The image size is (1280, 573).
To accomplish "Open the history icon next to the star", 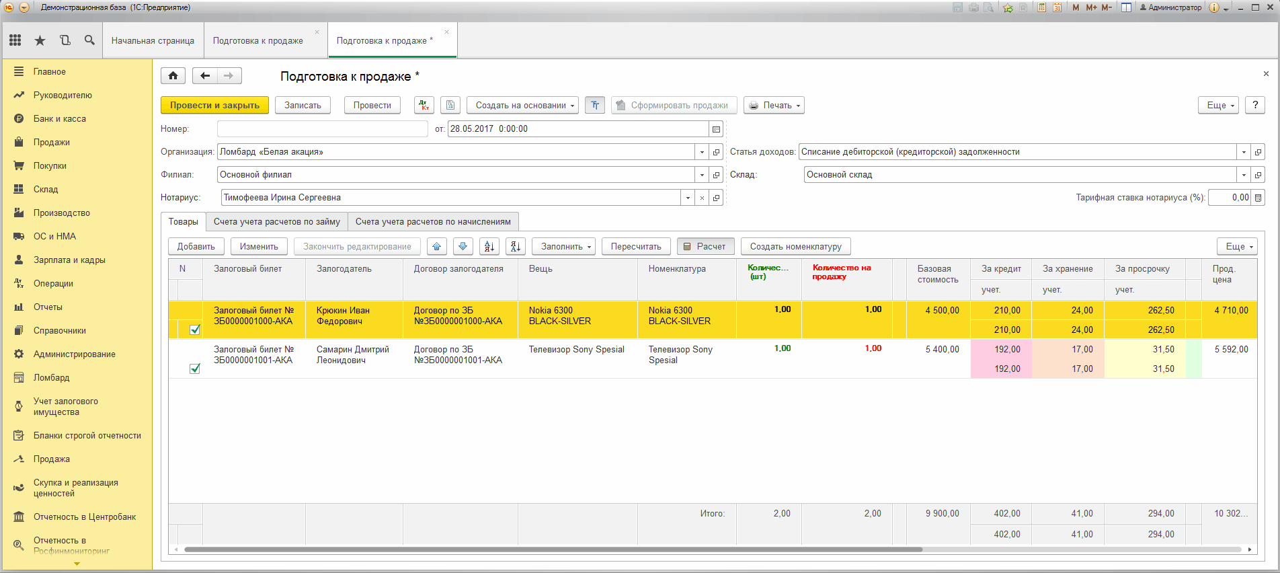I will pos(65,40).
